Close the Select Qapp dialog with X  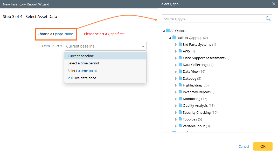tap(274, 4)
